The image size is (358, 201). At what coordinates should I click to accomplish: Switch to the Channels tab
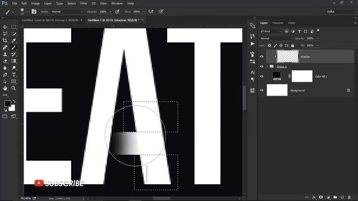tap(277, 23)
